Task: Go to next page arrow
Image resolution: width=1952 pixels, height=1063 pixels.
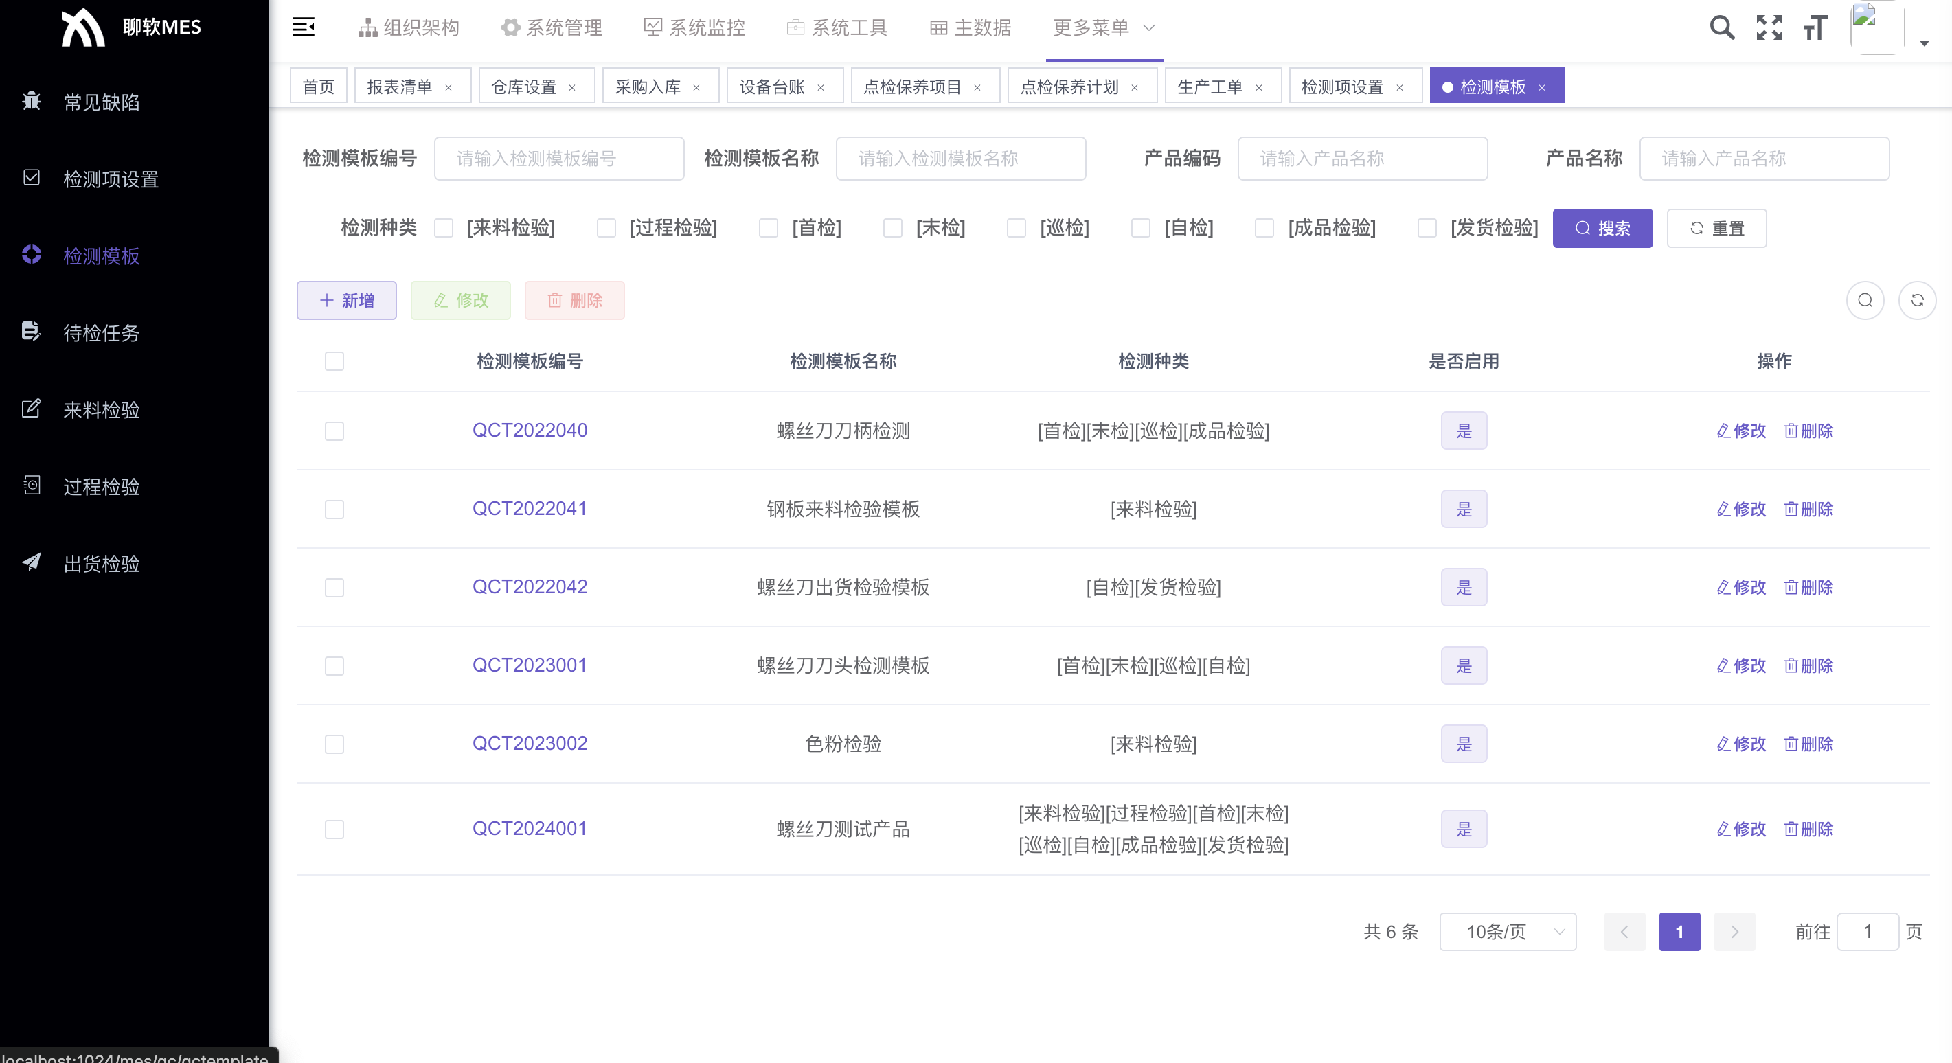Action: click(x=1734, y=932)
